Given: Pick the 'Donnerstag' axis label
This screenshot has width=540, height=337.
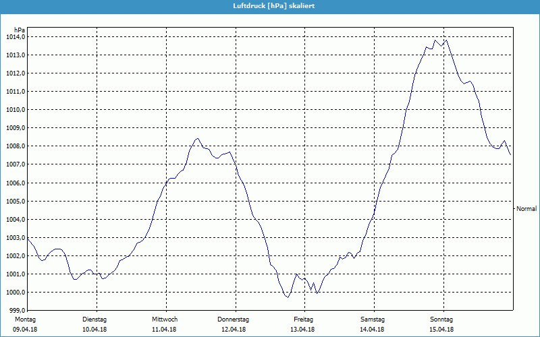Looking at the screenshot, I should (x=234, y=319).
